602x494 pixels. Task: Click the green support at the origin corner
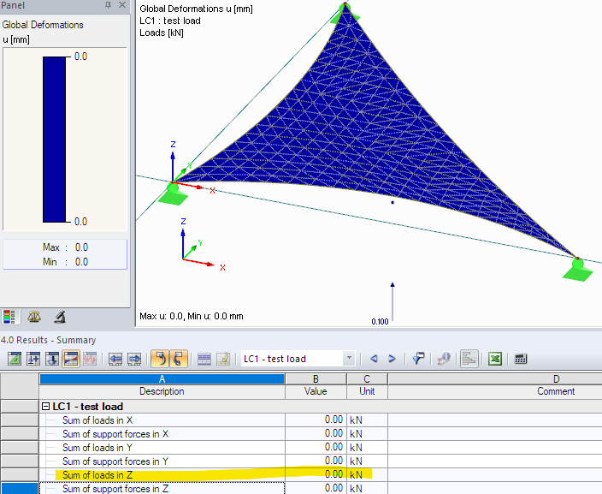(173, 194)
